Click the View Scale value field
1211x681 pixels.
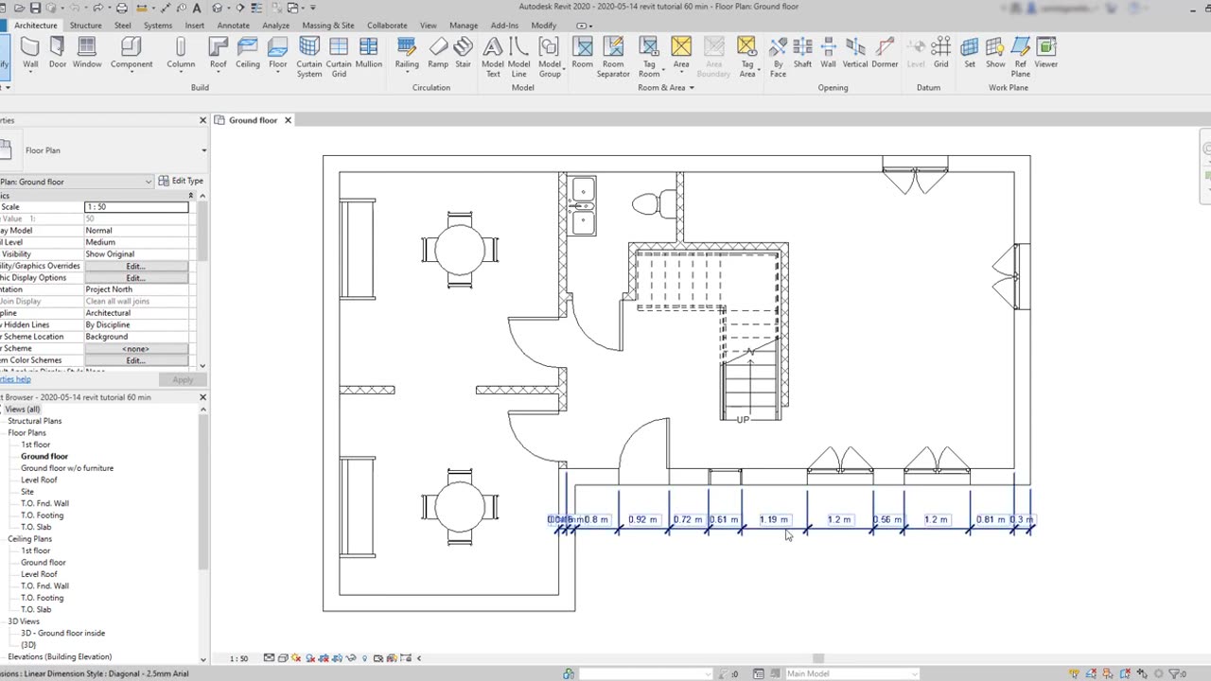136,207
